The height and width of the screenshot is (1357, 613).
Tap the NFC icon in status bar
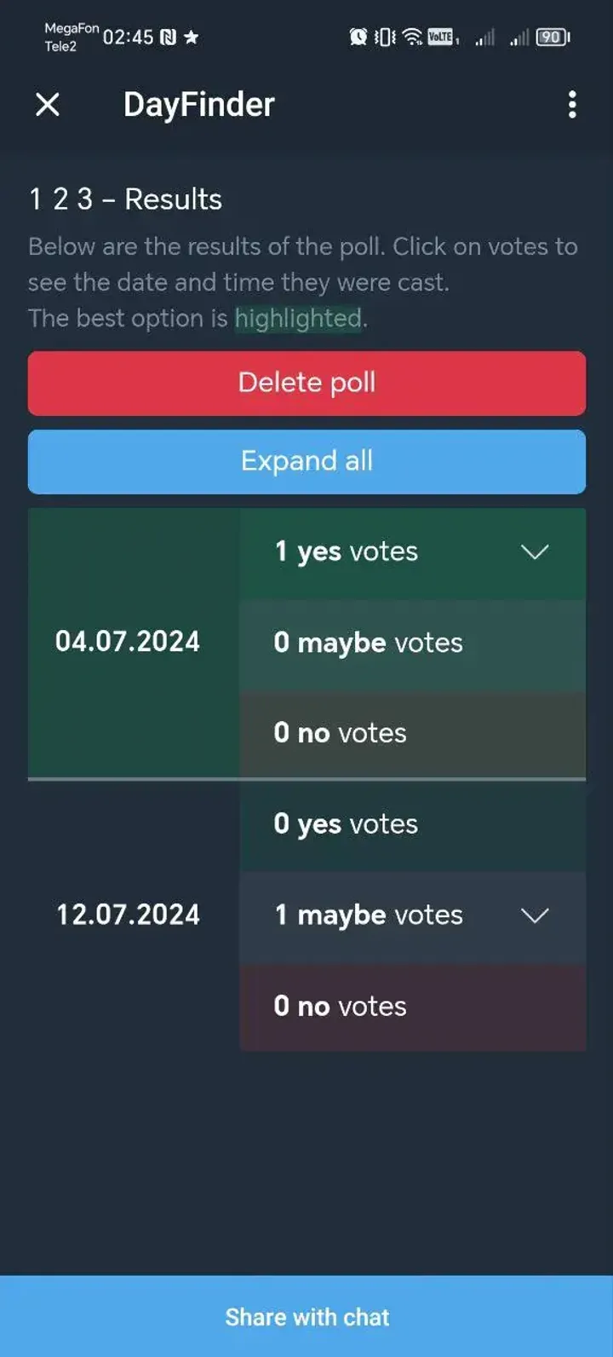point(169,38)
